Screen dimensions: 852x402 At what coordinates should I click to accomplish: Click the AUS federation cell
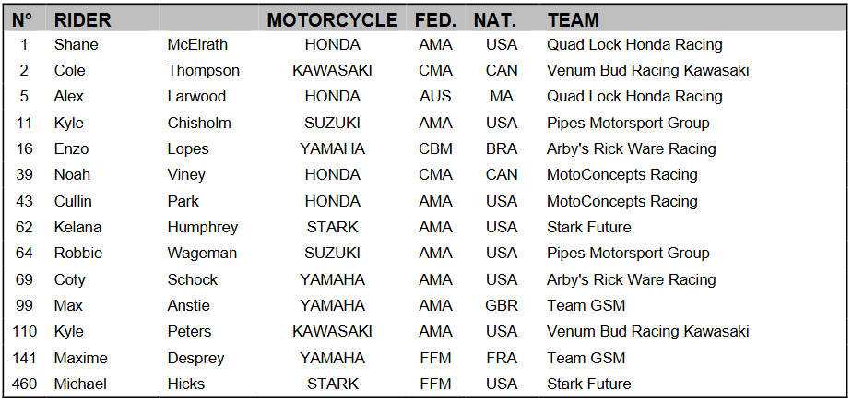tap(435, 96)
